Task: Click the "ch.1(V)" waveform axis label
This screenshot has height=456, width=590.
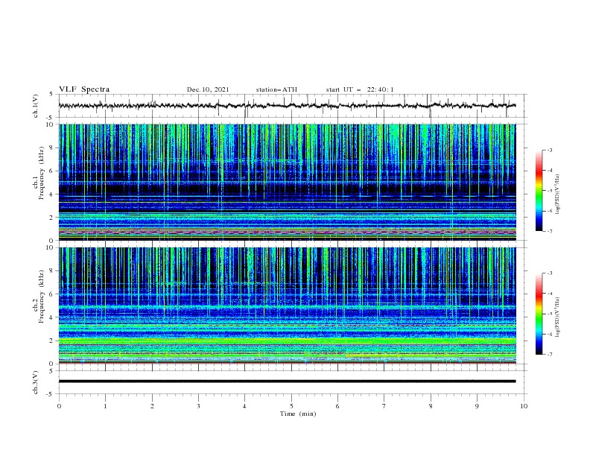Action: coord(36,106)
